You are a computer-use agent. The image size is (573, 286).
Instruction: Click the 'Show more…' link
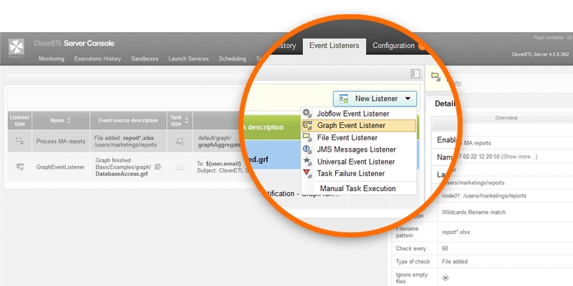coord(519,157)
